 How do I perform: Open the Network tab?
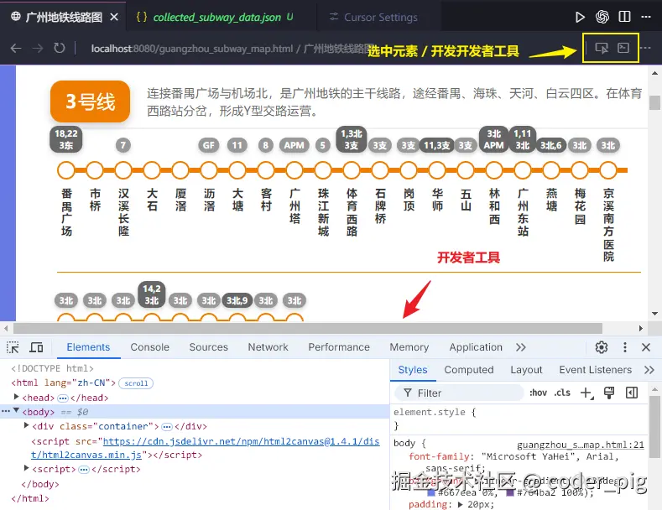tap(268, 347)
